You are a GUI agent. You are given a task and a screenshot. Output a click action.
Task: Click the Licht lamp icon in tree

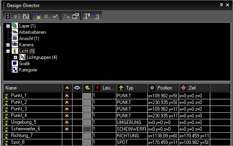[15, 51]
